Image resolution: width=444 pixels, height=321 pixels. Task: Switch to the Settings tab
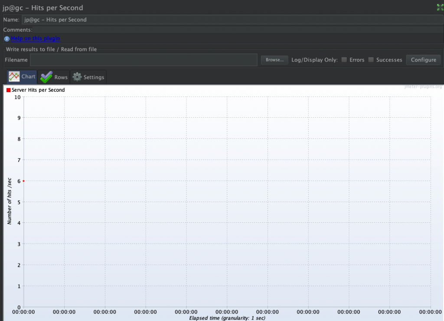click(94, 77)
